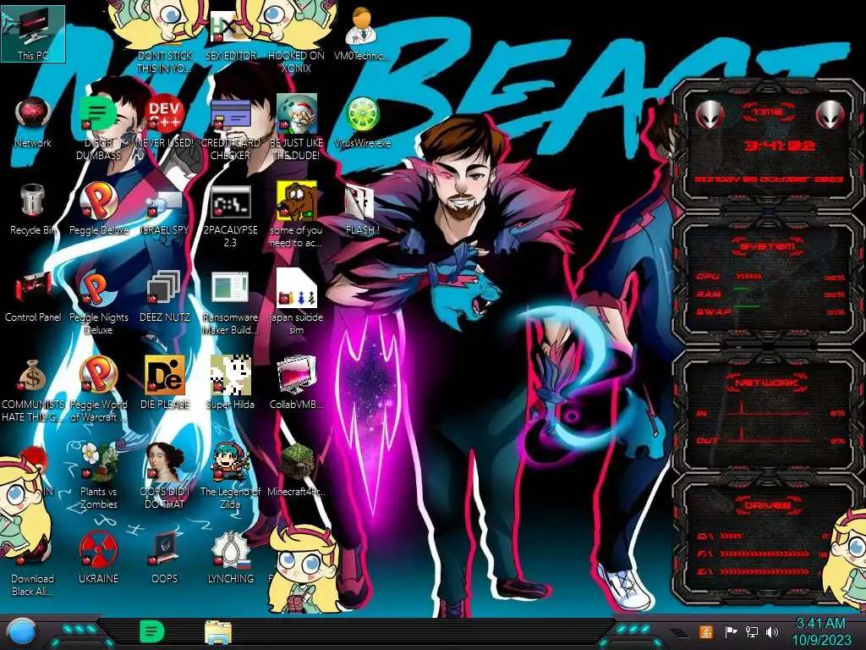Open the DEEZ NUTZ icon
This screenshot has width=866, height=650.
point(165,297)
